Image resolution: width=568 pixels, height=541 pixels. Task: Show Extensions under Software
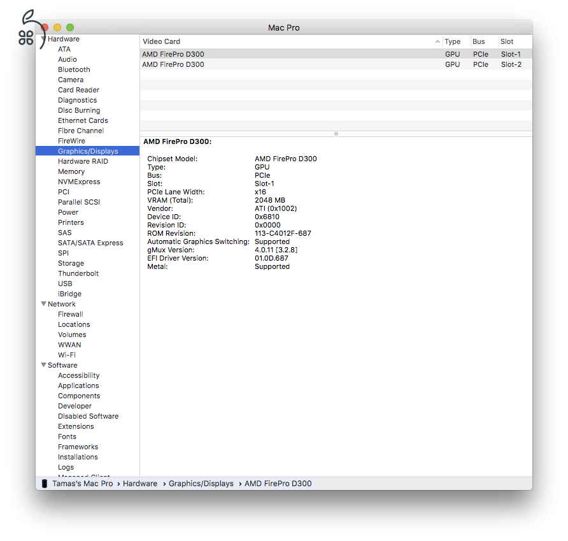(x=76, y=426)
